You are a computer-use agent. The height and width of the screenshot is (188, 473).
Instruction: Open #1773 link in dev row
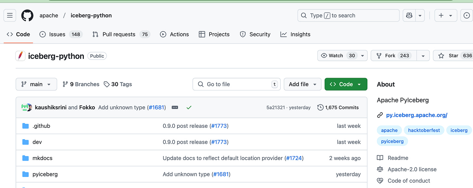pos(219,142)
